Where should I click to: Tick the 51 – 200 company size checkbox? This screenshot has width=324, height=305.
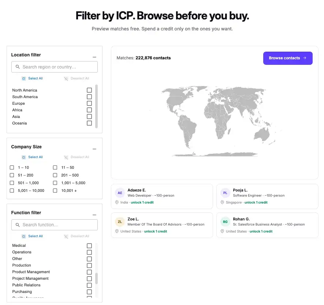(x=12, y=175)
